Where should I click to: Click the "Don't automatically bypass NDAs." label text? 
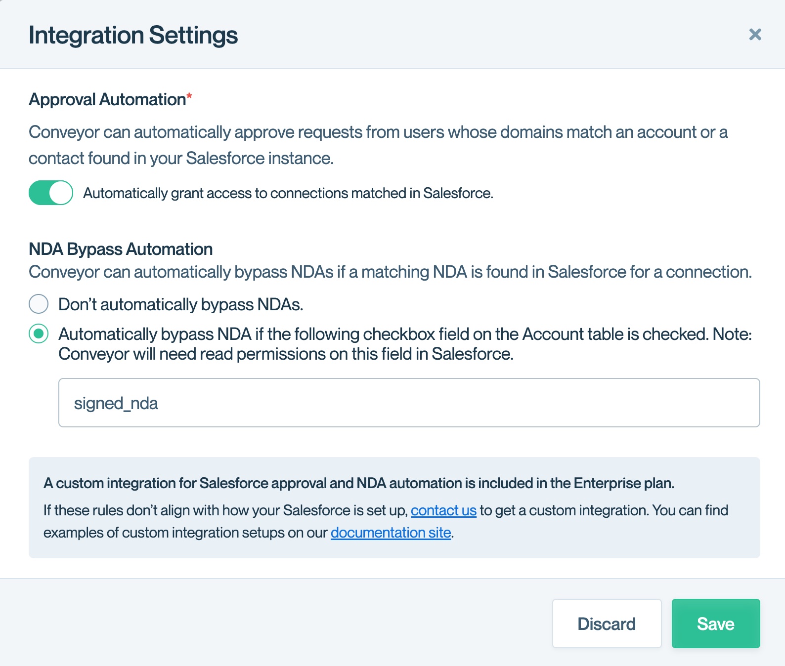point(180,304)
